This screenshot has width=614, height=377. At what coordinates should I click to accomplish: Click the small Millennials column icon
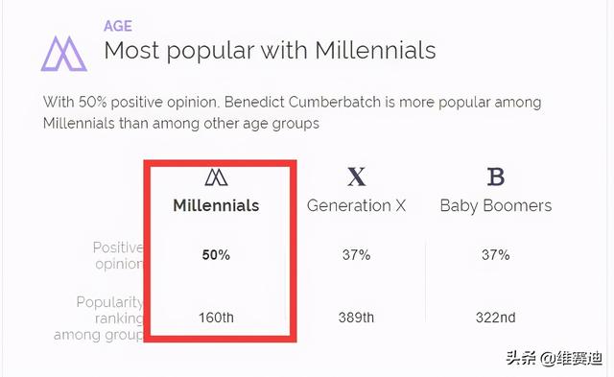[216, 177]
